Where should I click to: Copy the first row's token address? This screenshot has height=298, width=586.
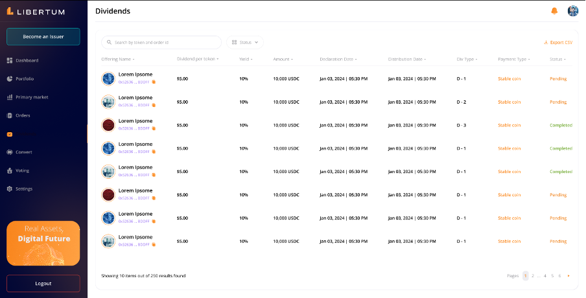click(x=154, y=82)
